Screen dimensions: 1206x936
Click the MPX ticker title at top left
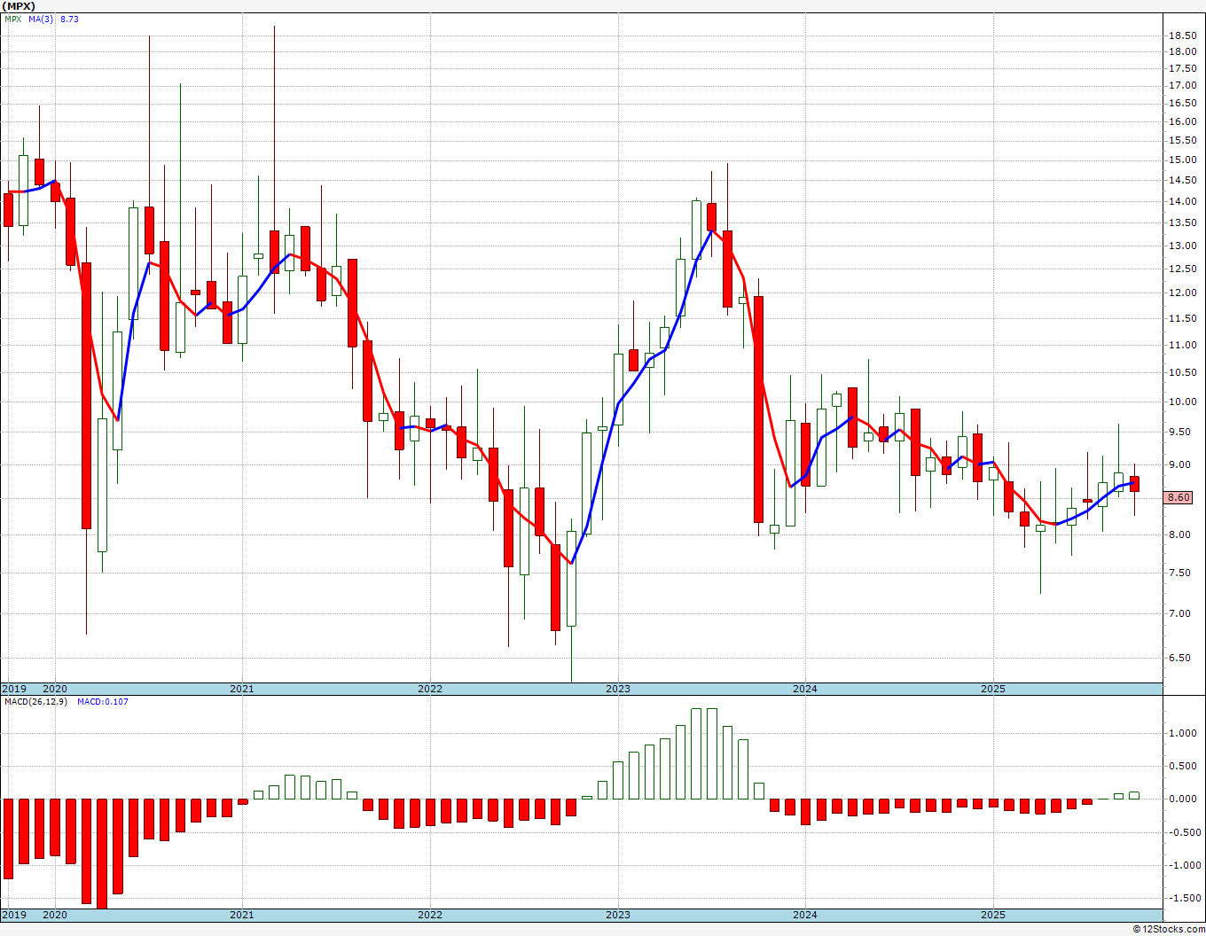pyautogui.click(x=18, y=6)
